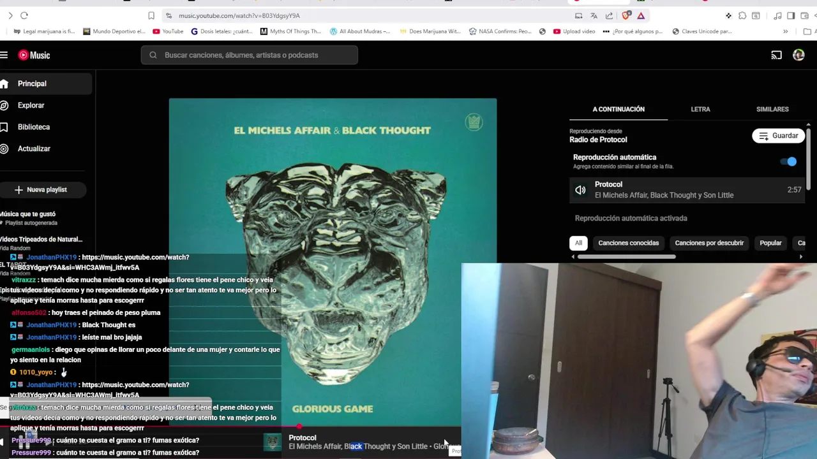Open Explorar in the sidebar

coord(46,105)
